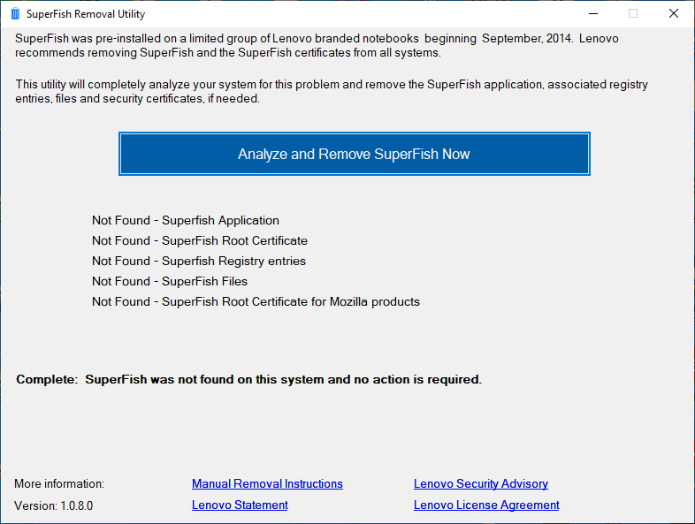Click the greyed-out maximize window button
The image size is (695, 524).
(x=633, y=14)
